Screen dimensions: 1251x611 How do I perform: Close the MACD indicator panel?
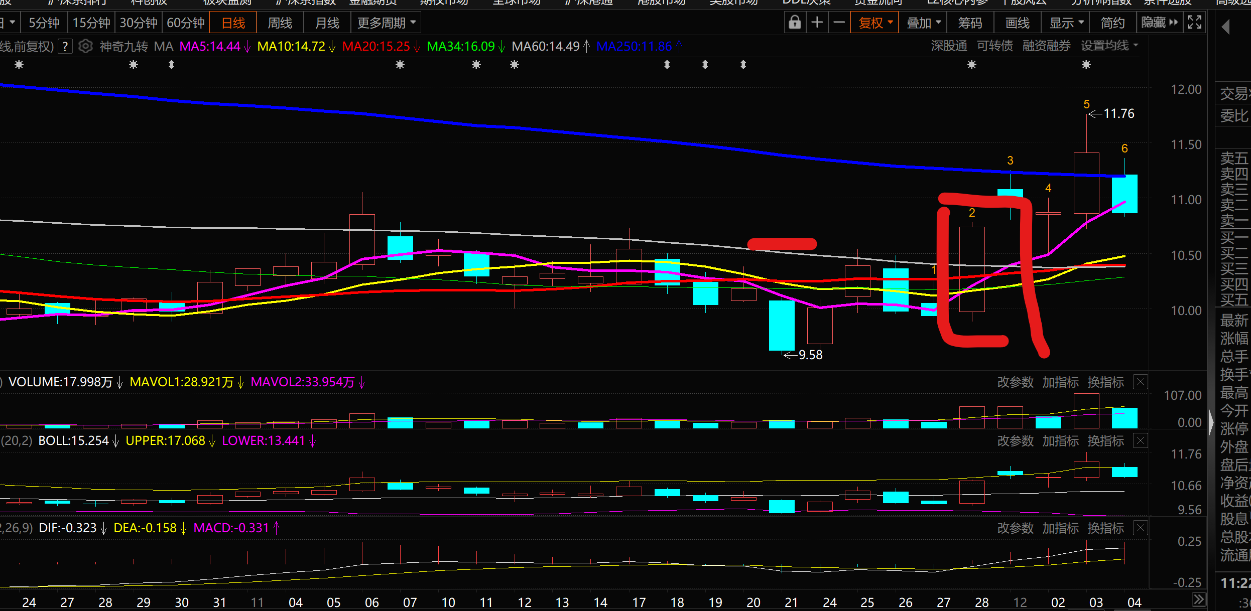(x=1141, y=528)
